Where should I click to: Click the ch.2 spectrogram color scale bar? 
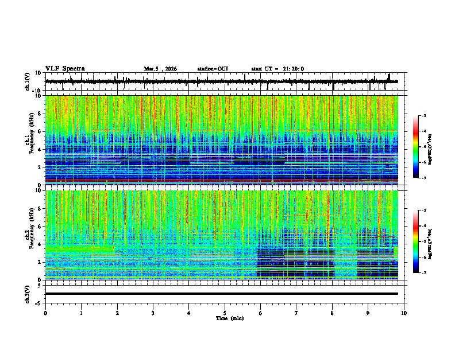[415, 241]
